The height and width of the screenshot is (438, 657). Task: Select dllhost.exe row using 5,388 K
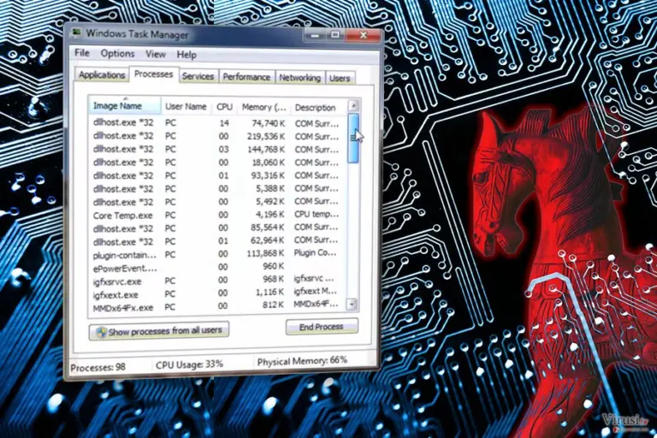216,188
